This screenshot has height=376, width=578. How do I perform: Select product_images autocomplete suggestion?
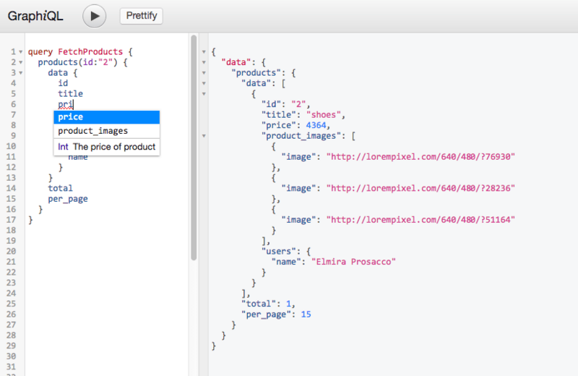106,131
